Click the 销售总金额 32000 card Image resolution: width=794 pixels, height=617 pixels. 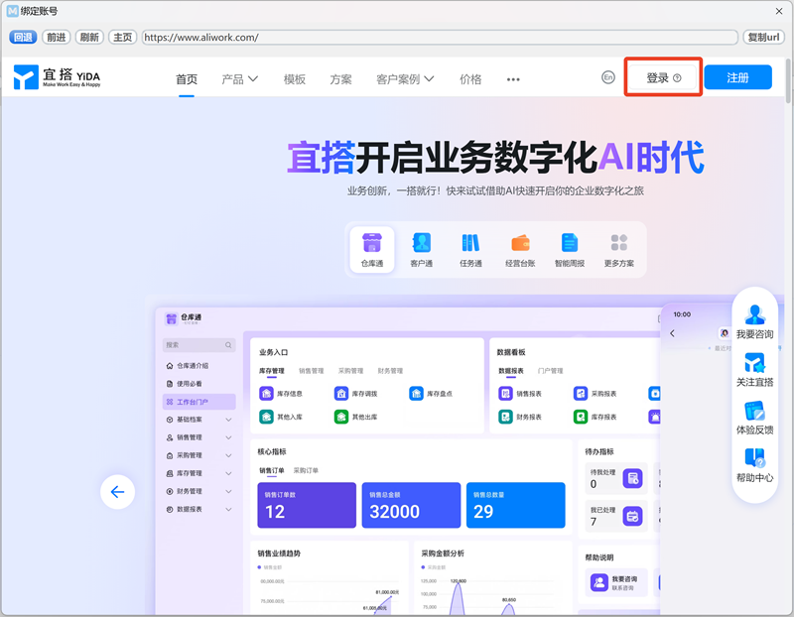click(411, 505)
